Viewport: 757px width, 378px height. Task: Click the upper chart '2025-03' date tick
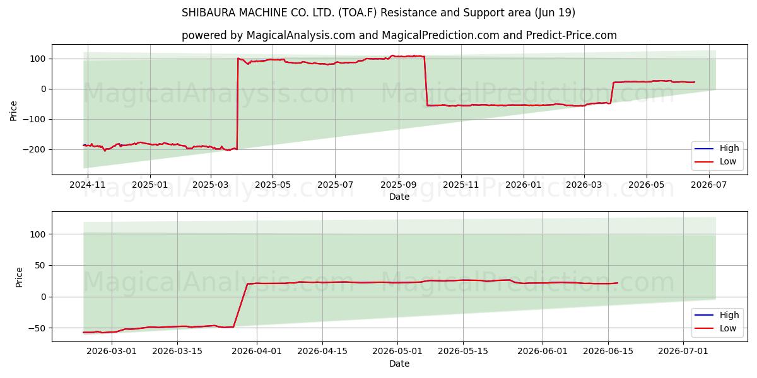tap(210, 185)
